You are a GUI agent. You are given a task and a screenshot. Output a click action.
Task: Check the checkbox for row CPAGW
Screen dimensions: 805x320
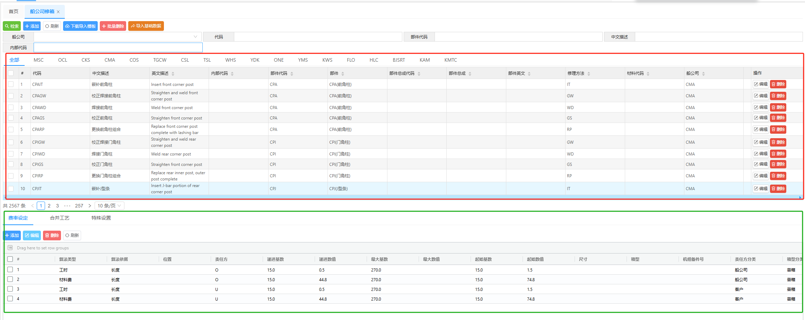[11, 96]
